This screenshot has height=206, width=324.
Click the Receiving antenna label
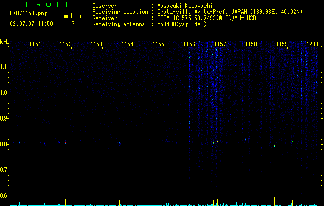[118, 24]
